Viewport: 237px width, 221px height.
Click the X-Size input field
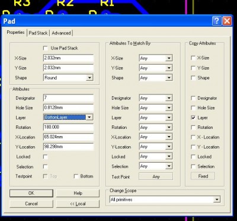pyautogui.click(x=68, y=58)
